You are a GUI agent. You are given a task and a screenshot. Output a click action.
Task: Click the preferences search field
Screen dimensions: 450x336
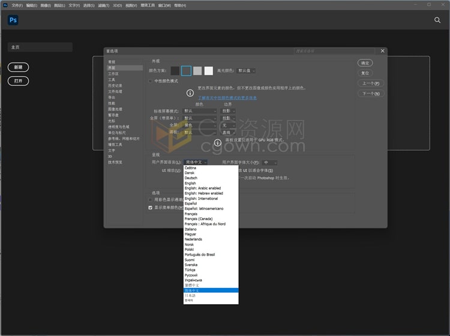(334, 51)
